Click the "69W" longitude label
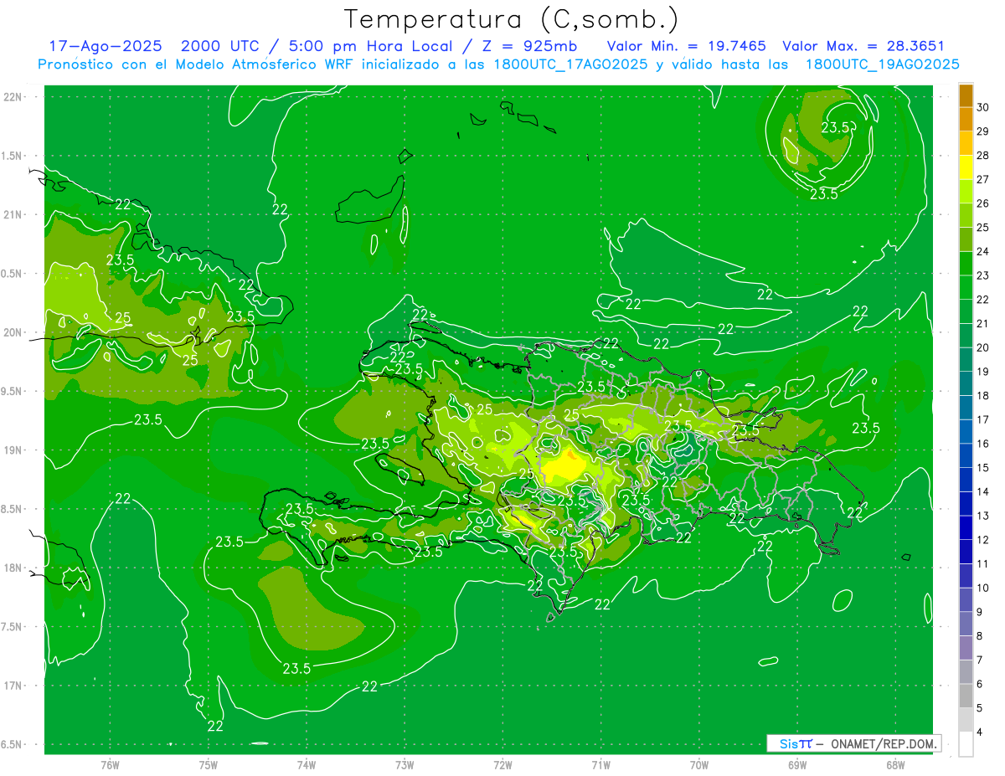The width and height of the screenshot is (1005, 776). click(797, 764)
